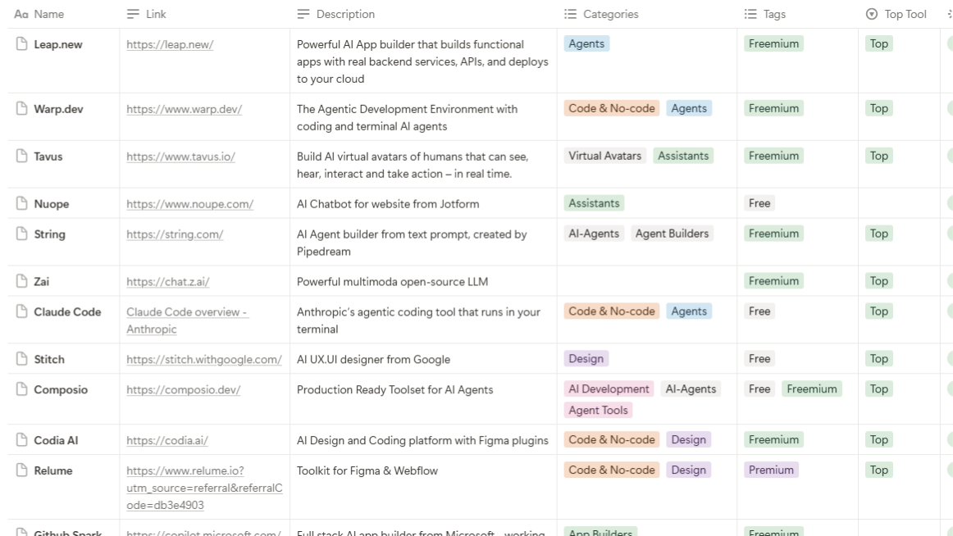The image size is (953, 536).
Task: Click Agents tag in Claude Code row
Action: click(x=689, y=311)
